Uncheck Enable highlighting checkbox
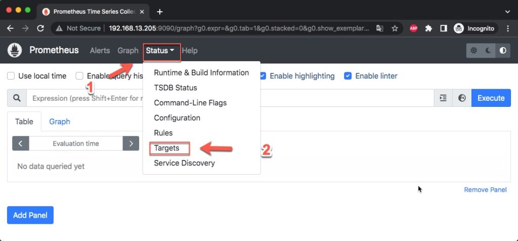The width and height of the screenshot is (518, 241). point(263,76)
